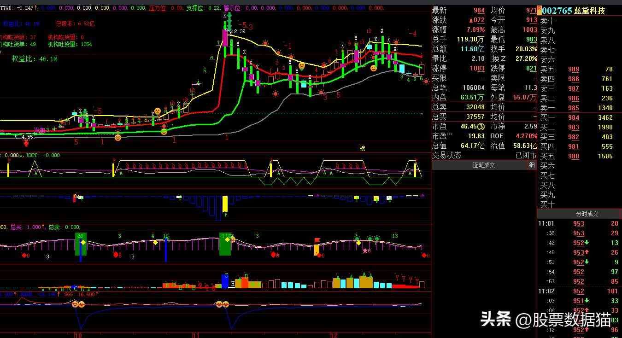The height and width of the screenshot is (338, 622).
Task: Click the blue C bar in volume panel
Action: [x=225, y=281]
